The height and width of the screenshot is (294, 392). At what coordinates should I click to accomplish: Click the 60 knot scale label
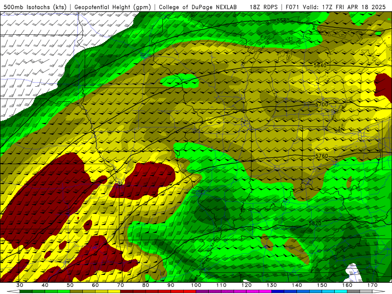point(95,285)
